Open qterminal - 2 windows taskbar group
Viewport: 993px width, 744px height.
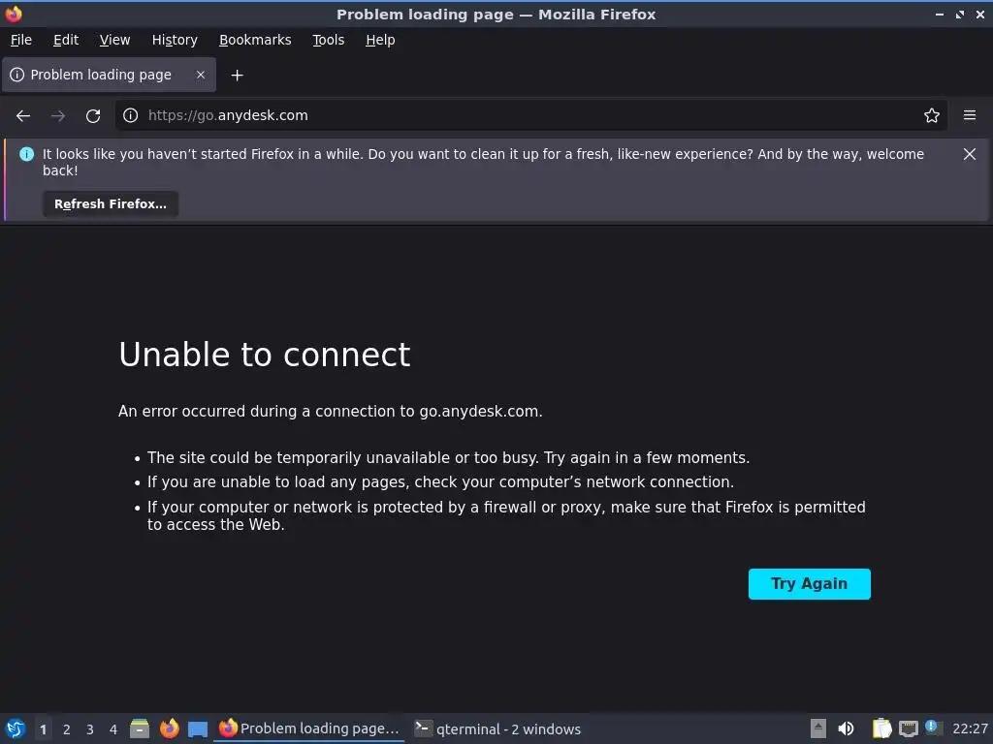(497, 728)
